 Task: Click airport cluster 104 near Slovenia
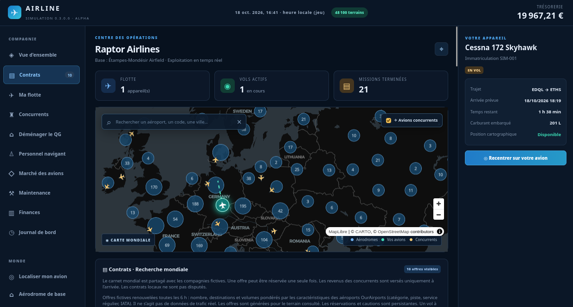(x=264, y=240)
